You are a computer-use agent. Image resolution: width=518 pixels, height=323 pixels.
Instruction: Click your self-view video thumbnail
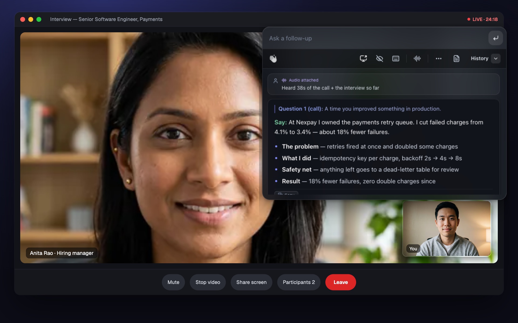pyautogui.click(x=447, y=229)
